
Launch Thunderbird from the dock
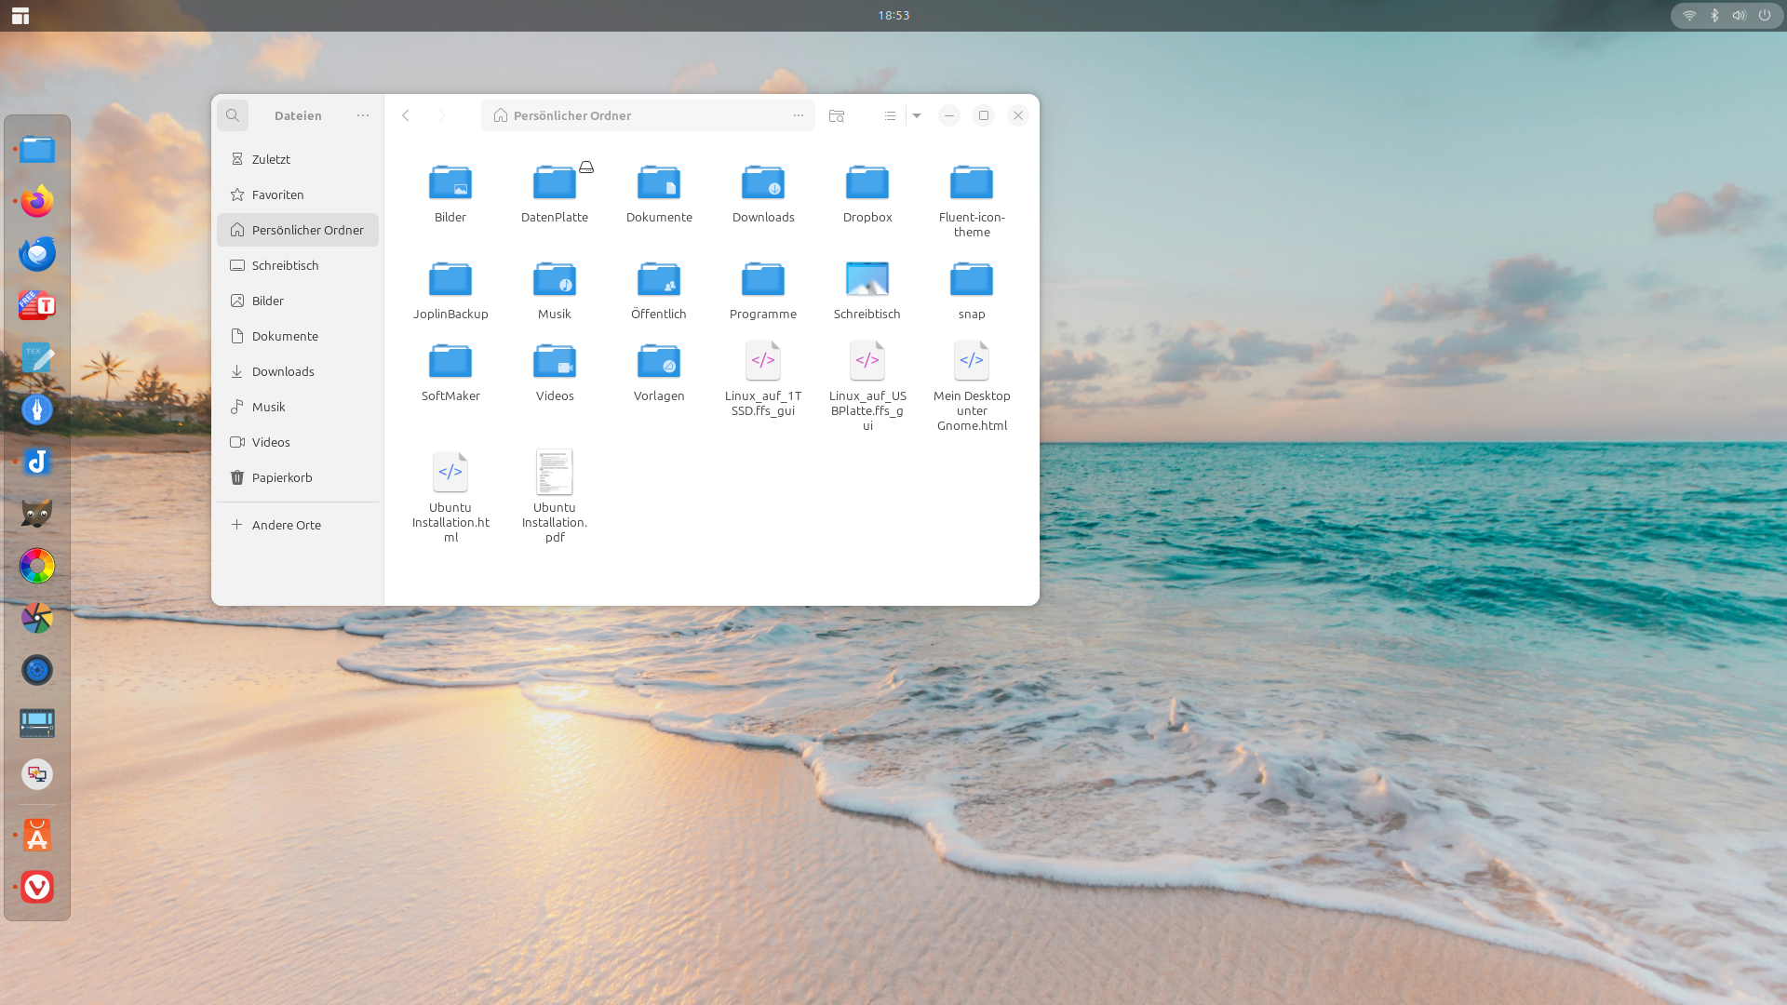(x=37, y=253)
